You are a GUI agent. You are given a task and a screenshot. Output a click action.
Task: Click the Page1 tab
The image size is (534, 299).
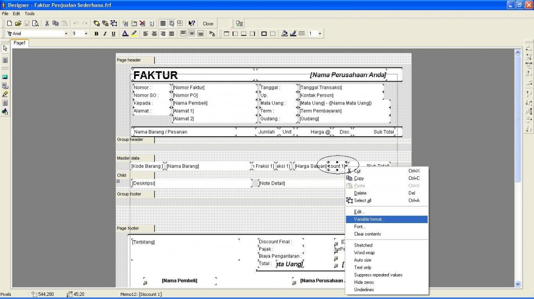tap(19, 43)
